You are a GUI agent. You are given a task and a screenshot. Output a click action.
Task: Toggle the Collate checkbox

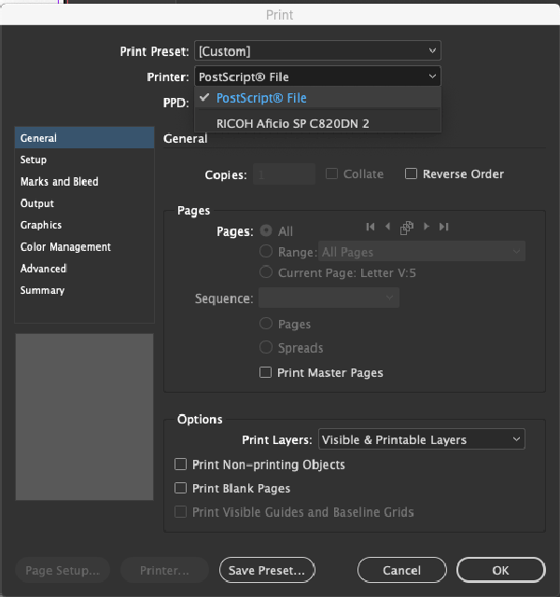(x=331, y=174)
